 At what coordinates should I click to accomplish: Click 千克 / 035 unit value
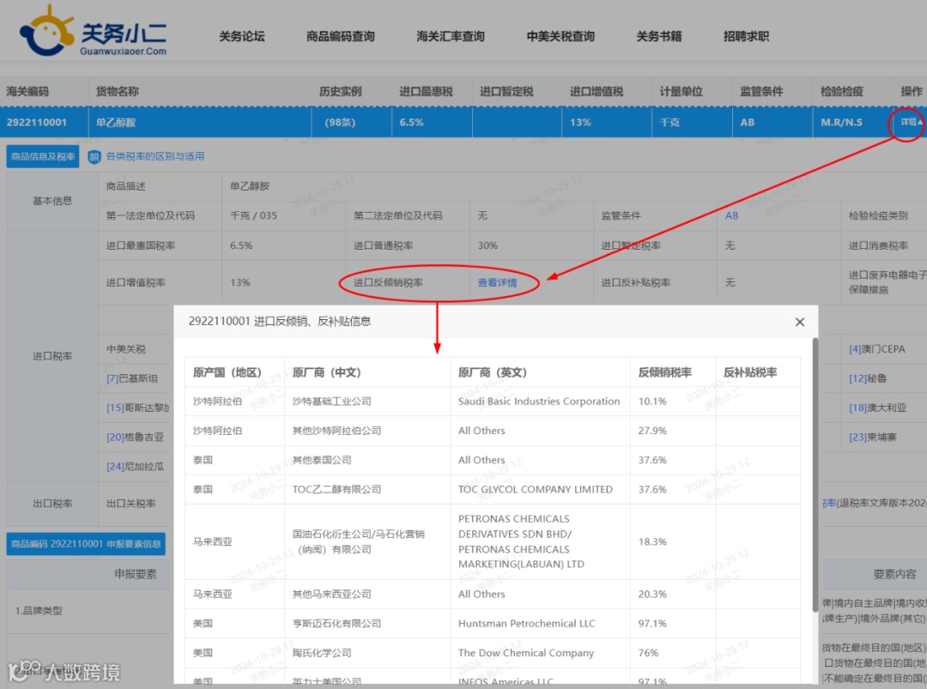tap(253, 215)
